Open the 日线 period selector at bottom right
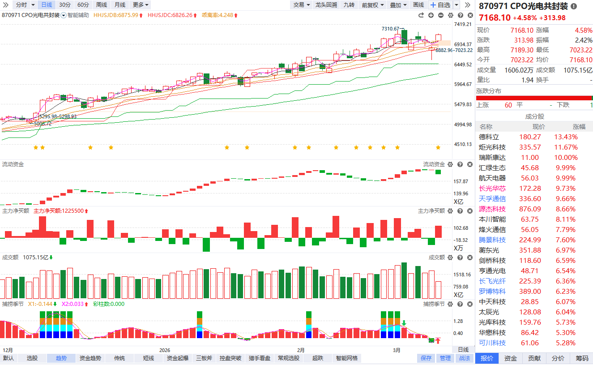This screenshot has width=593, height=365. point(463,349)
